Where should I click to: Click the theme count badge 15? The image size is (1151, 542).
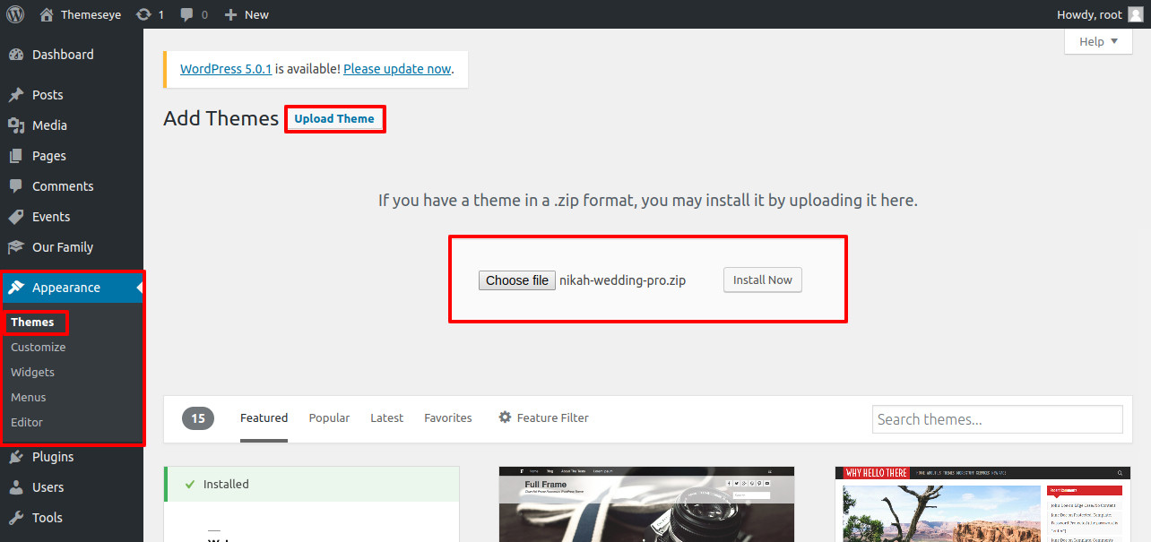coord(198,417)
